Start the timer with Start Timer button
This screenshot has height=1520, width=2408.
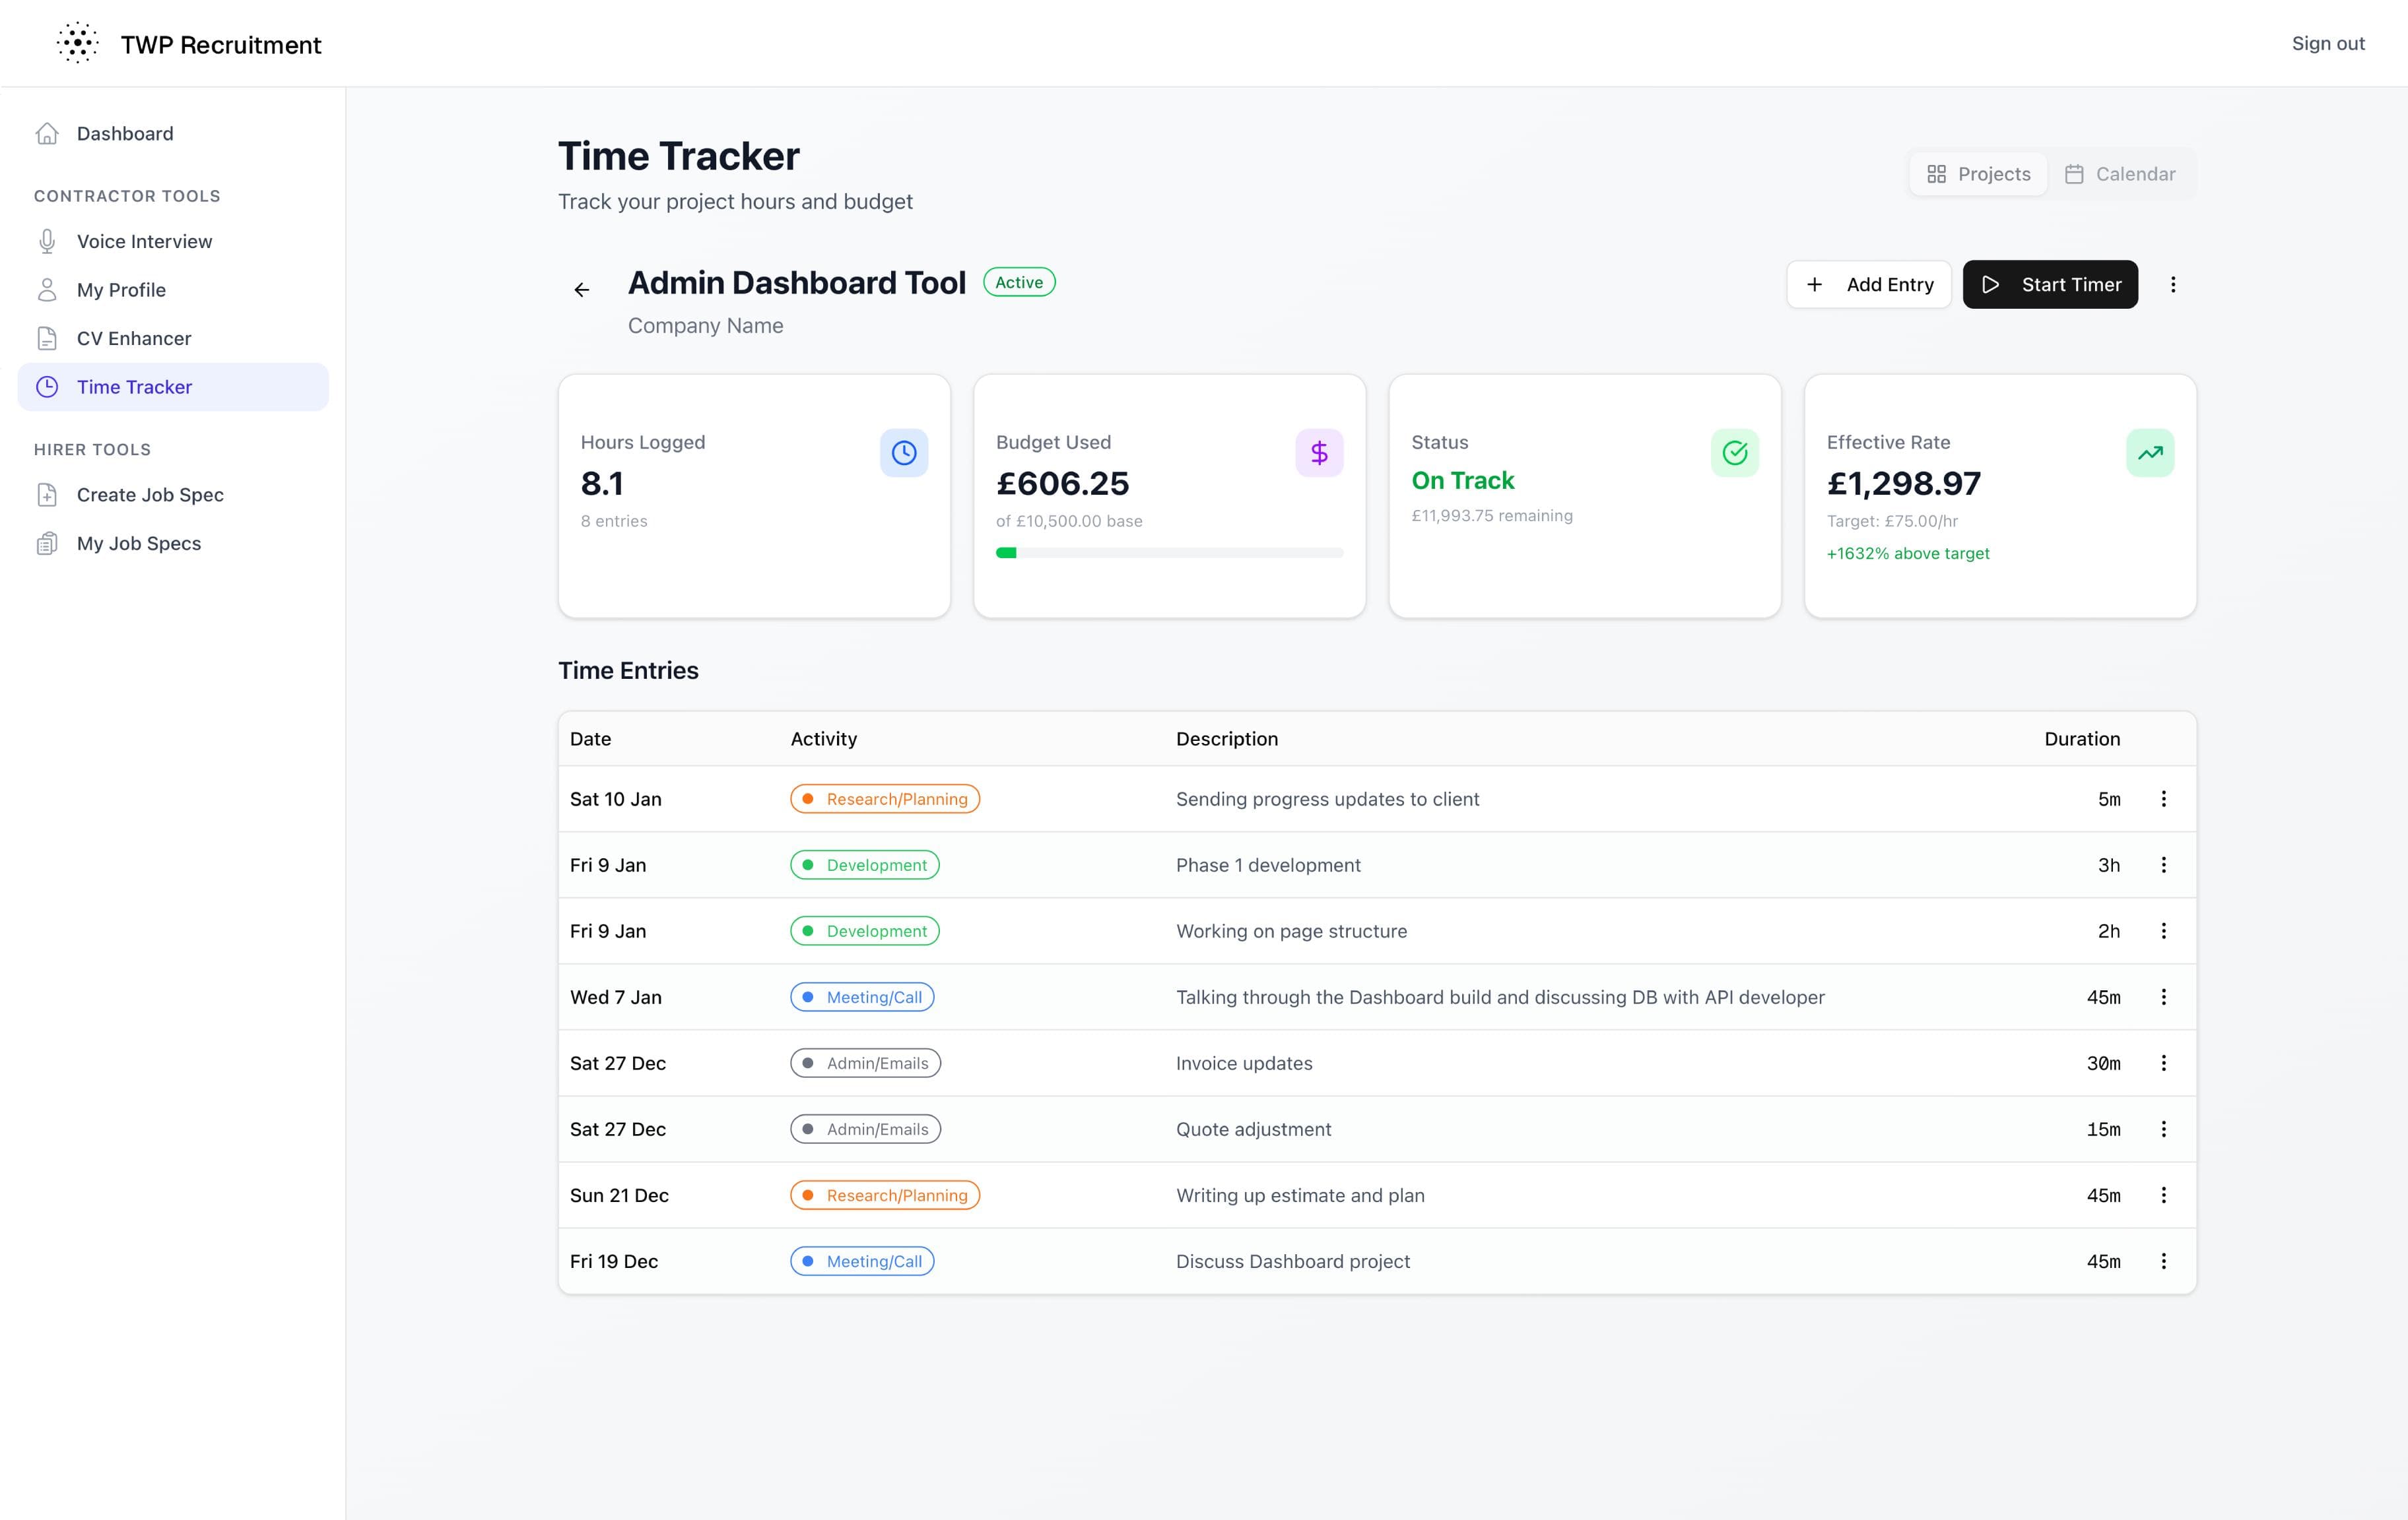coord(2049,285)
